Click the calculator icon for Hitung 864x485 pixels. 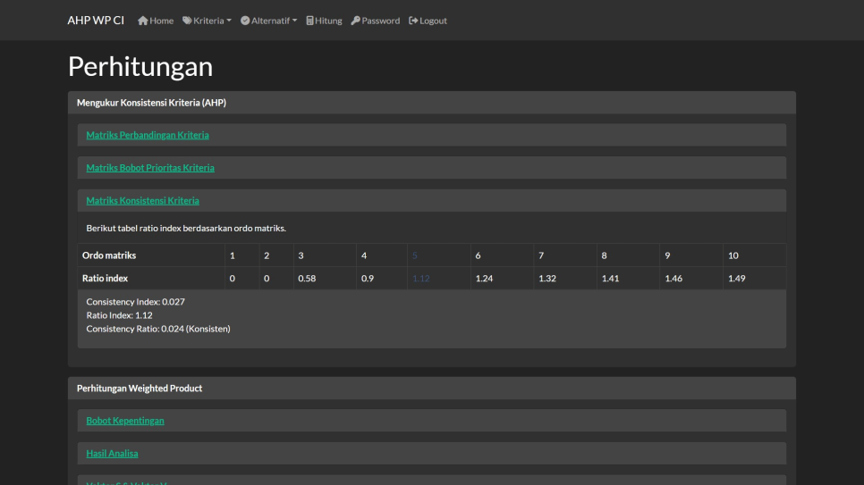tap(310, 21)
